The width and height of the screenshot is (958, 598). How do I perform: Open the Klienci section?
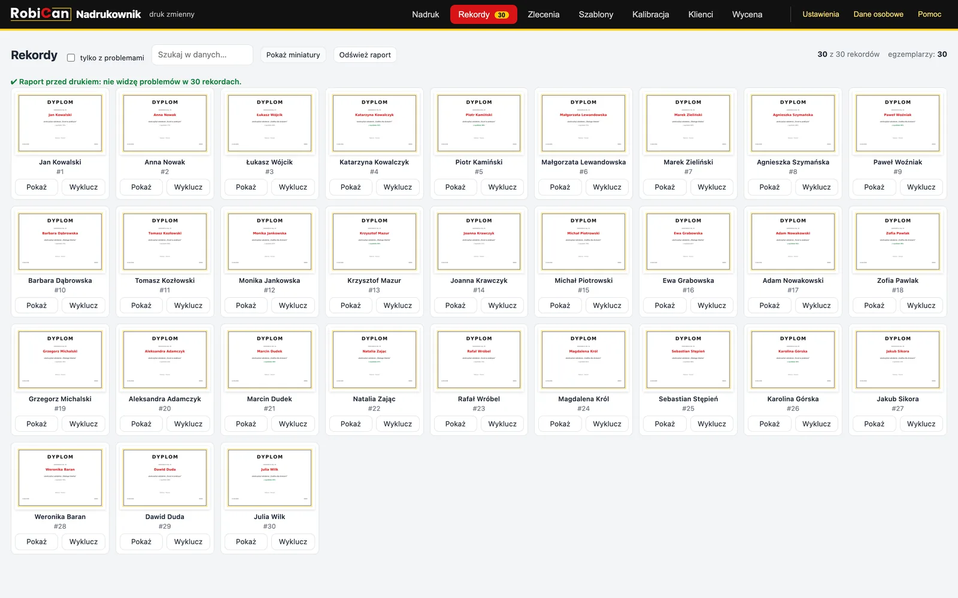click(701, 14)
